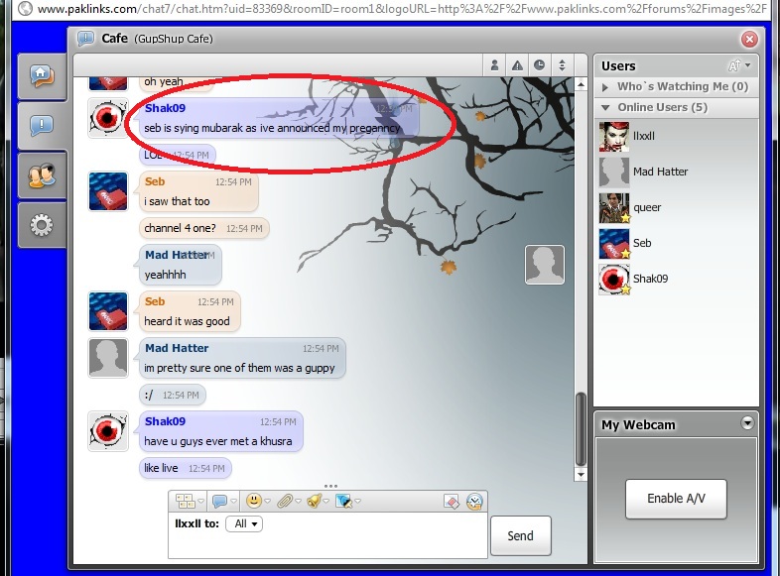Open the home chat rooms sidebar tab
780x576 pixels.
(41, 75)
